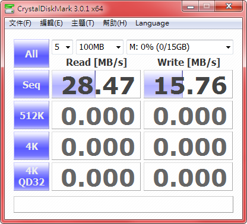Click the 4K read result 0.000
247x224 pixels.
(x=96, y=146)
